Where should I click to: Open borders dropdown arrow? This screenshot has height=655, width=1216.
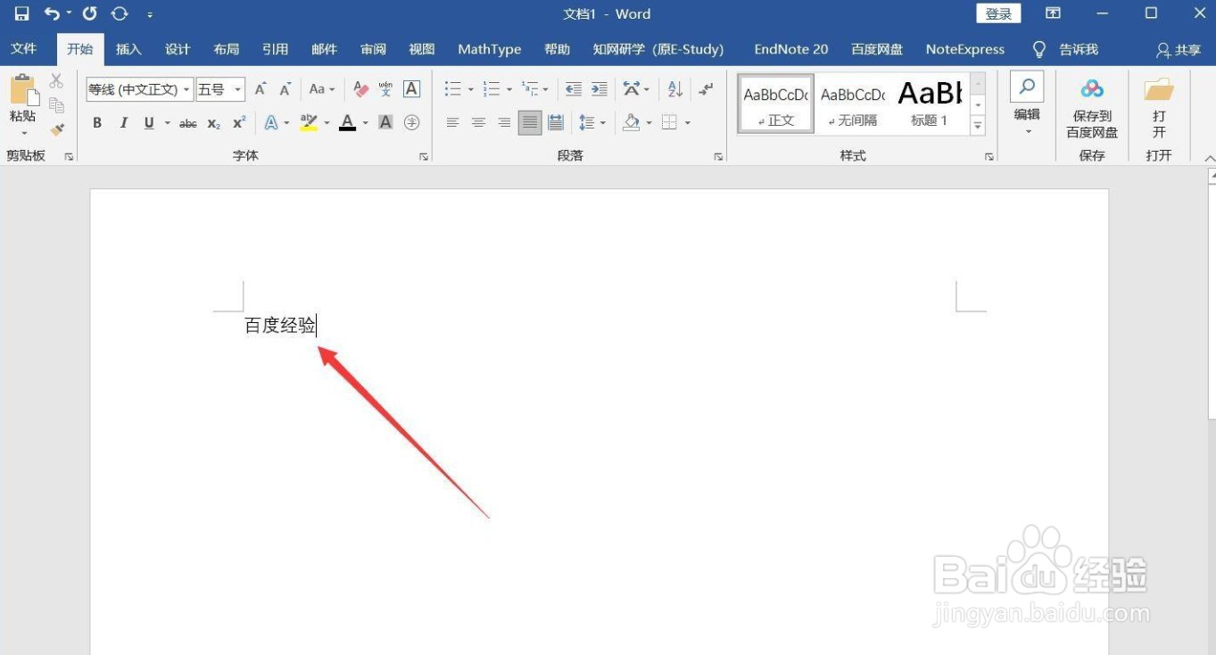pyautogui.click(x=688, y=122)
